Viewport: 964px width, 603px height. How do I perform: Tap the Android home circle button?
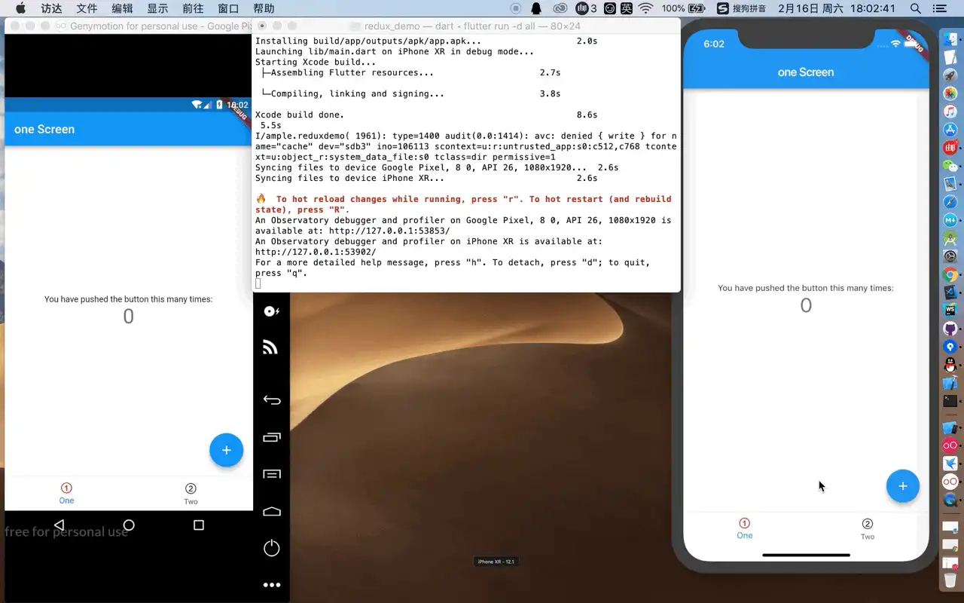129,525
